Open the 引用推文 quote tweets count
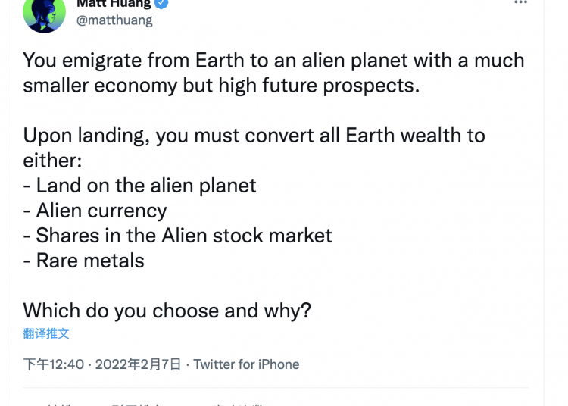 point(136,404)
